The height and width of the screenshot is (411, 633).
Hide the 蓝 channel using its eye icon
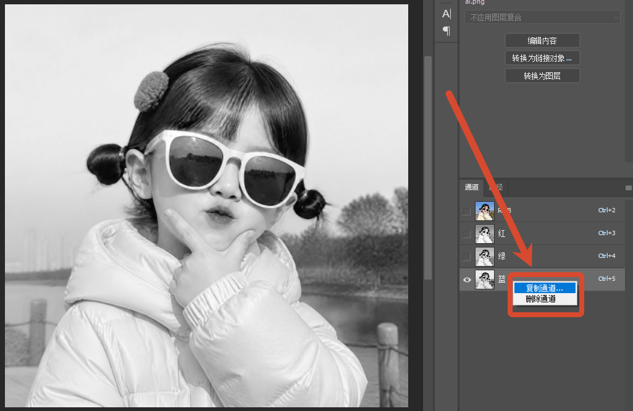point(467,280)
